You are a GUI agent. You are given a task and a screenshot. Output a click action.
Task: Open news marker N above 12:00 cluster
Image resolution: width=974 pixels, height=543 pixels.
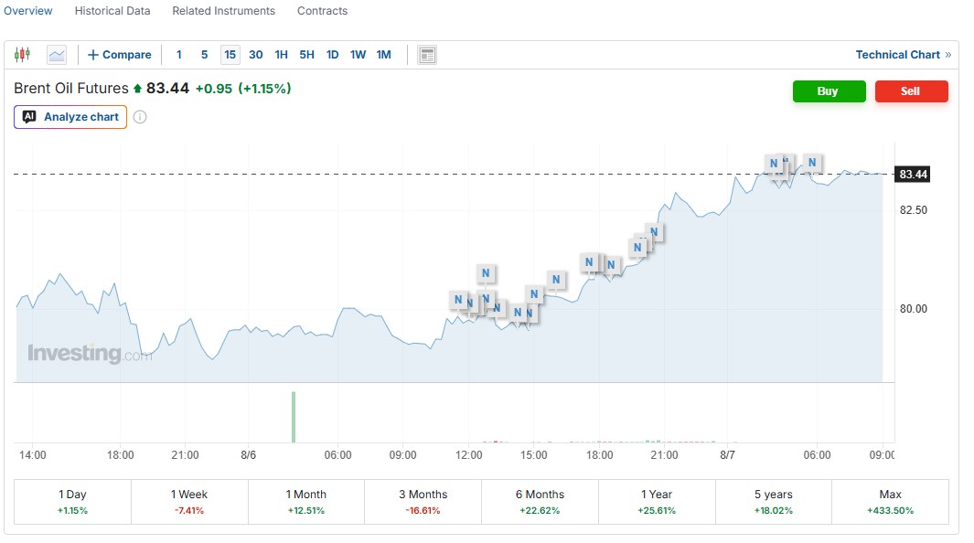[486, 272]
